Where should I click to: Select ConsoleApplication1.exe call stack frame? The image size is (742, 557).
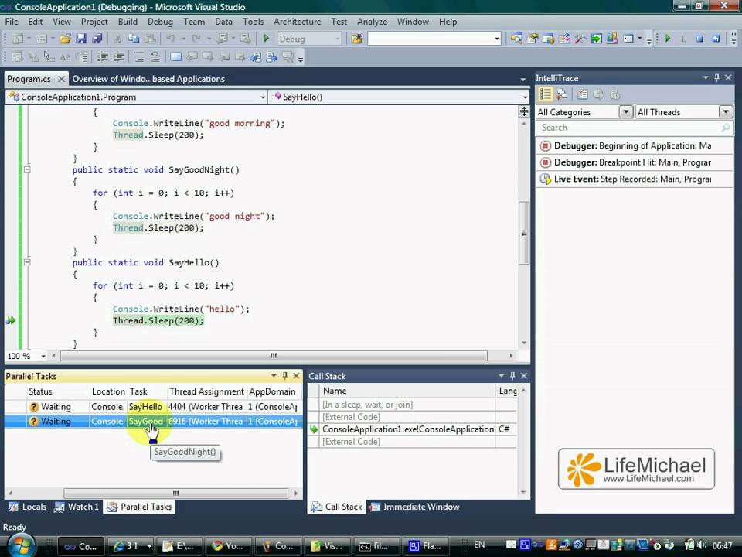(412, 429)
